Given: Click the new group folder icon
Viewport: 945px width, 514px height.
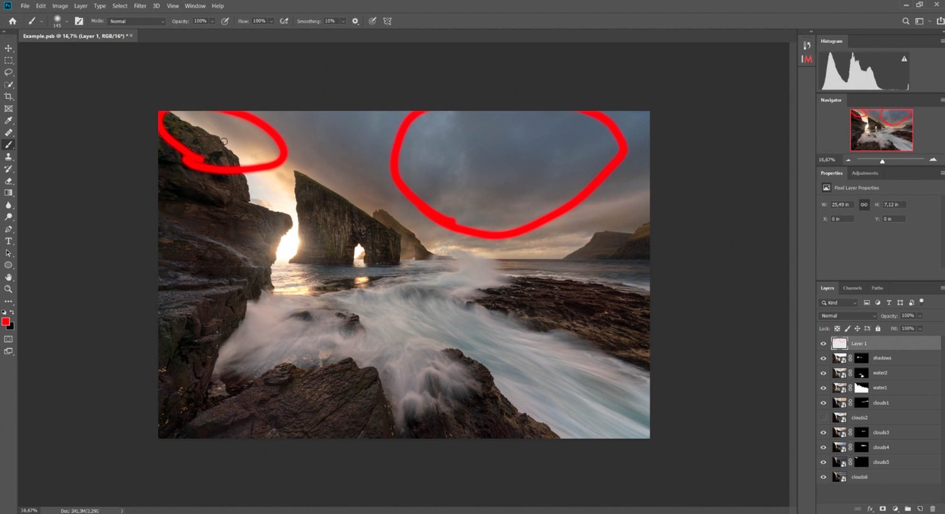Looking at the screenshot, I should tap(908, 508).
